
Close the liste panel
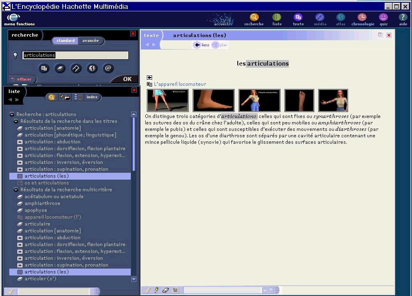coord(134,90)
